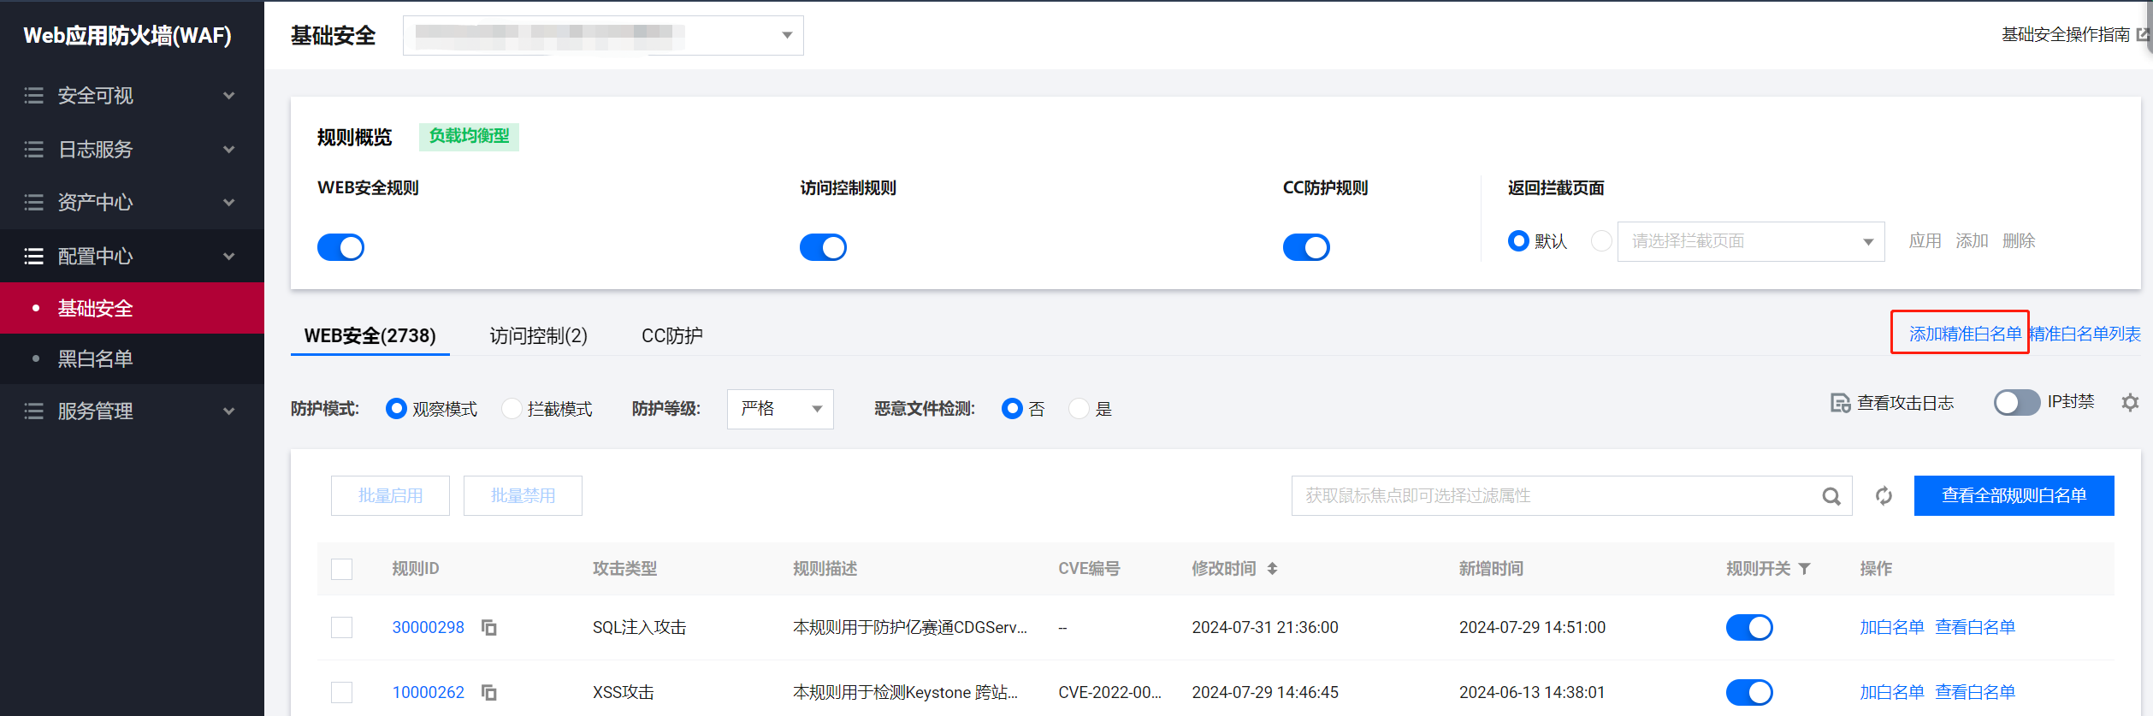The image size is (2153, 716).
Task: Click the 添加精准白名单 link
Action: 1964,334
